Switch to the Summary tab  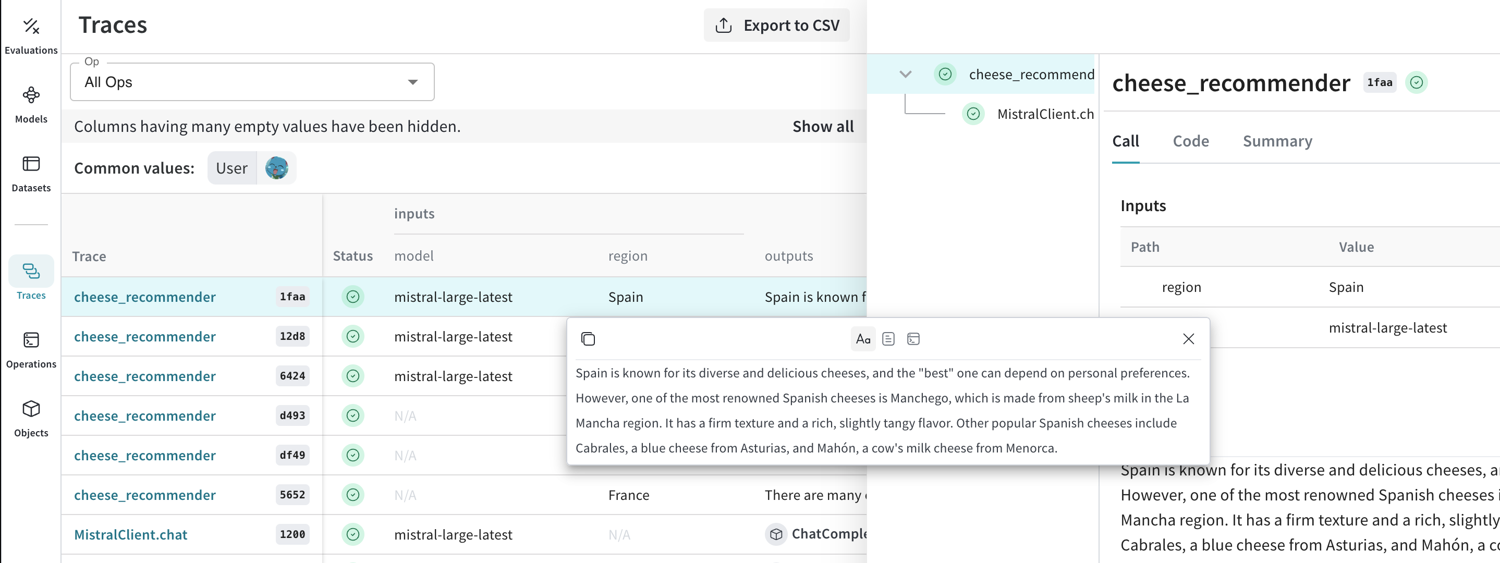click(x=1277, y=141)
